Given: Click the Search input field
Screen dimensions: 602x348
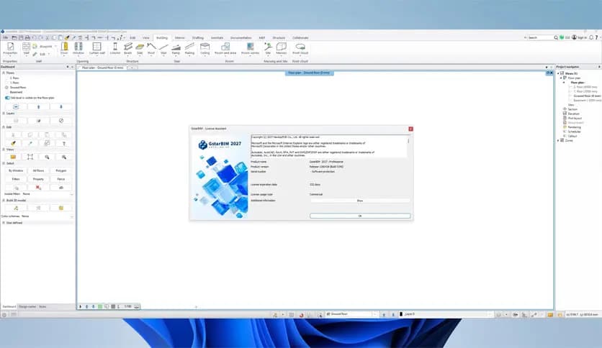Looking at the screenshot, I should 540,37.
